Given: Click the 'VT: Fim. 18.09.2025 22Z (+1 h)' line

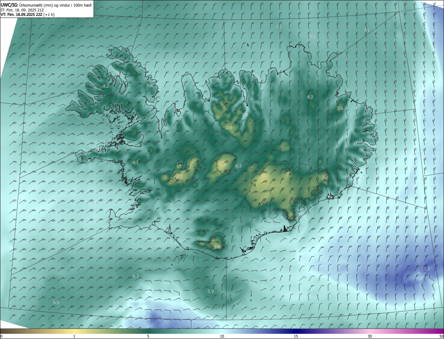Looking at the screenshot, I should point(28,15).
